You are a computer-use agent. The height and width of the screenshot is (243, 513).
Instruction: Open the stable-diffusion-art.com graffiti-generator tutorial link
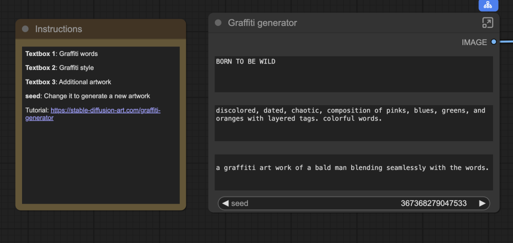pos(105,110)
